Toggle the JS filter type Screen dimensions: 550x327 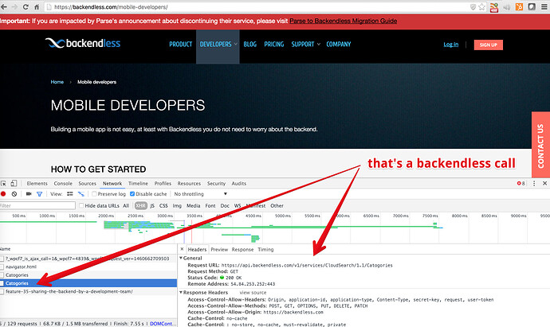(x=152, y=205)
